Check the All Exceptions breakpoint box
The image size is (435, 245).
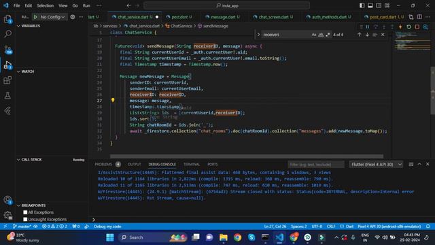pyautogui.click(x=25, y=212)
